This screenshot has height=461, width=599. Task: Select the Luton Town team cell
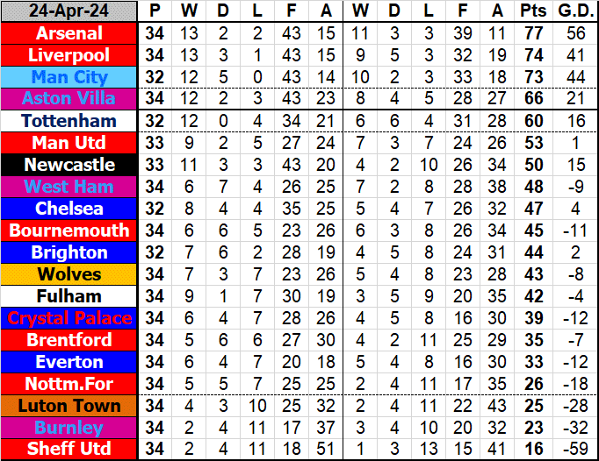(69, 406)
